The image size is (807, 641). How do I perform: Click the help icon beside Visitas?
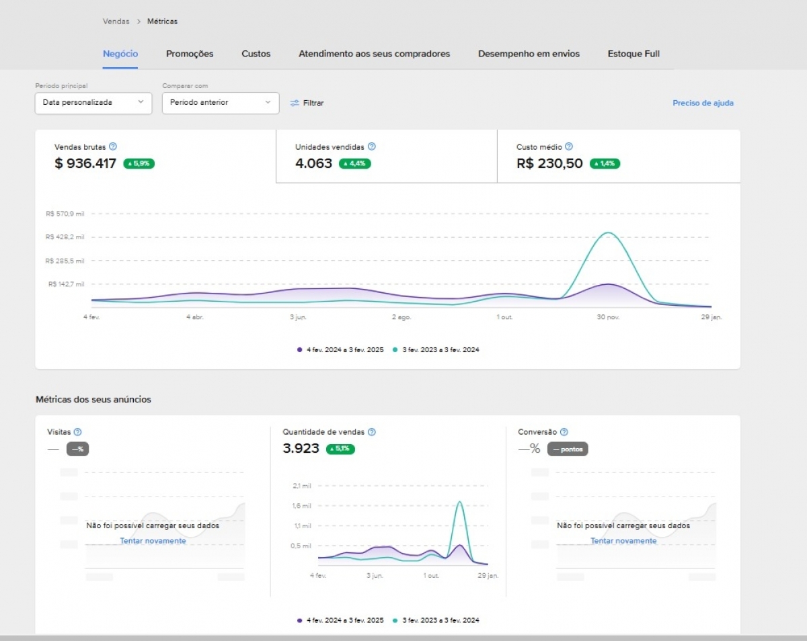[x=78, y=432]
